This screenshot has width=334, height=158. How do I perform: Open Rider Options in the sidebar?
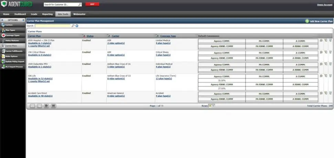point(13,56)
